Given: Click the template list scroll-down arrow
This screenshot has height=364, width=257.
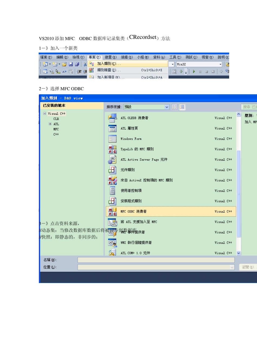Looking at the screenshot, I should (239, 253).
